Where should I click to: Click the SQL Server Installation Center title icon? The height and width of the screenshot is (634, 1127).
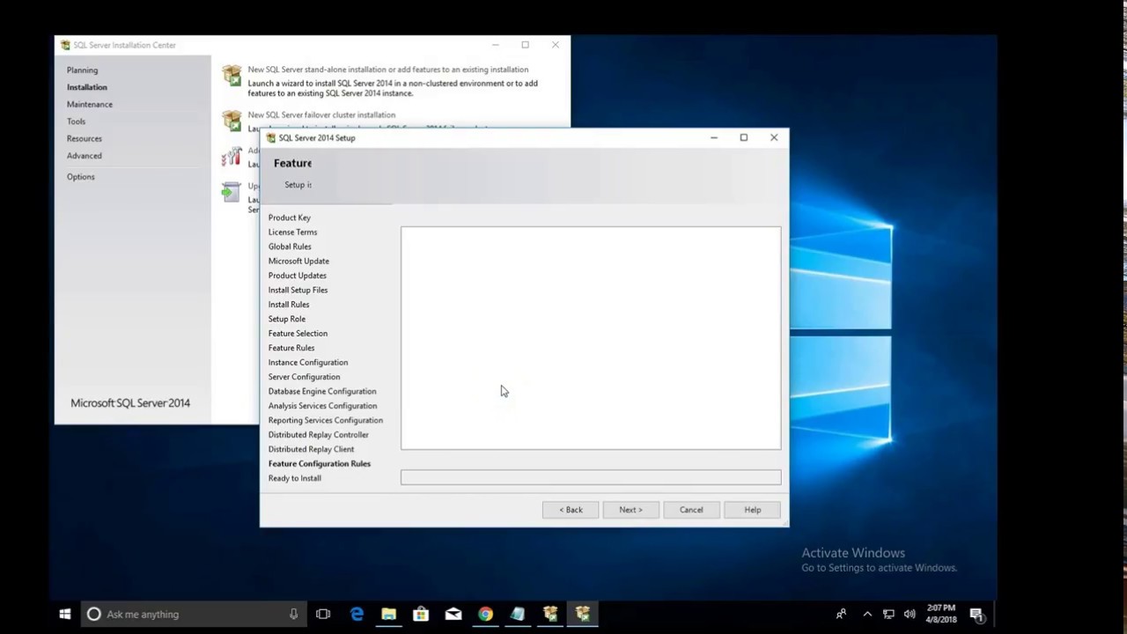[65, 45]
